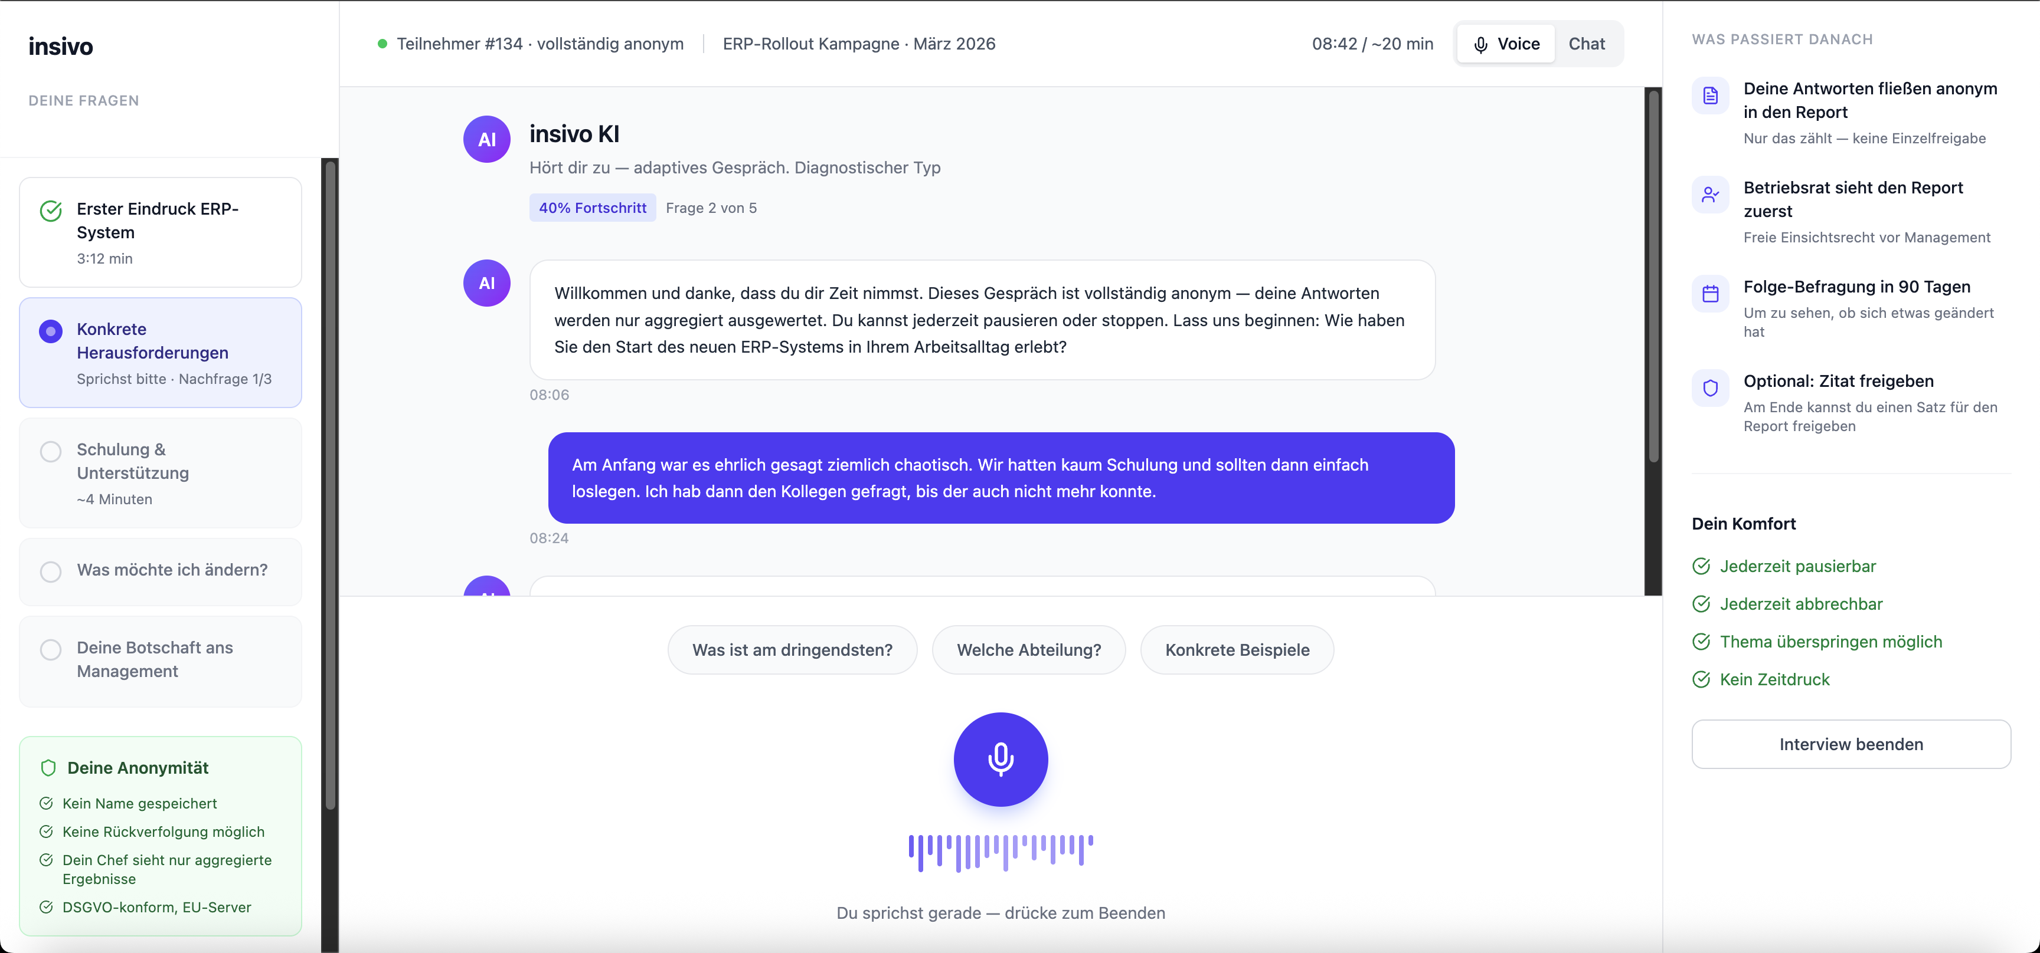The width and height of the screenshot is (2040, 953).
Task: Select Schulung & Unterstützung question radio
Action: [51, 451]
